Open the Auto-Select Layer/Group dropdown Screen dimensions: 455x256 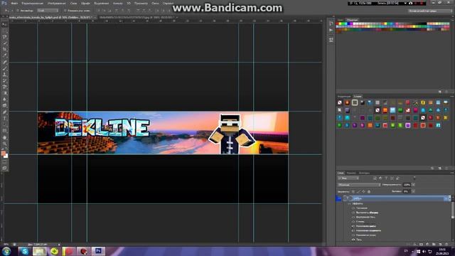tap(48, 11)
